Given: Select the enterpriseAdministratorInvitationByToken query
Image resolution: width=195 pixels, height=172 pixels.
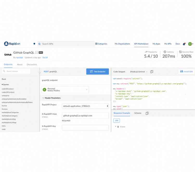Looking at the screenshot, I should (x=17, y=102).
